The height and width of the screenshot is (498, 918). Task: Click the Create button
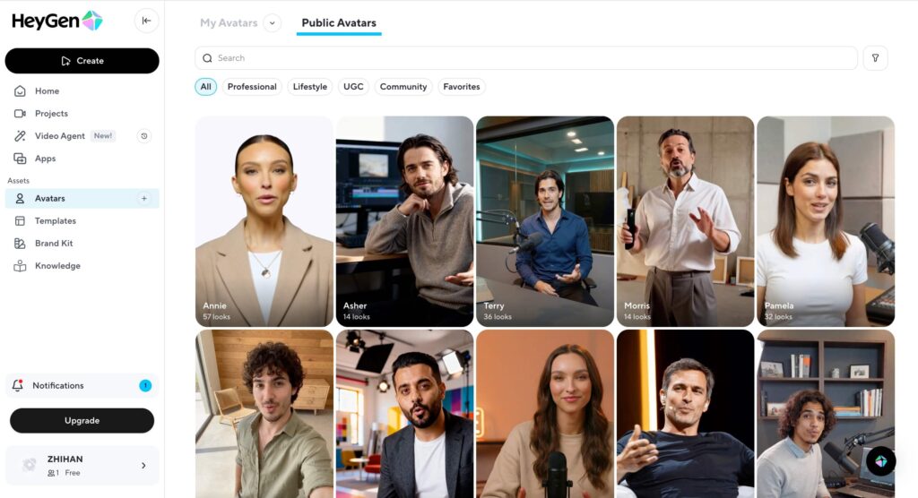pos(82,61)
